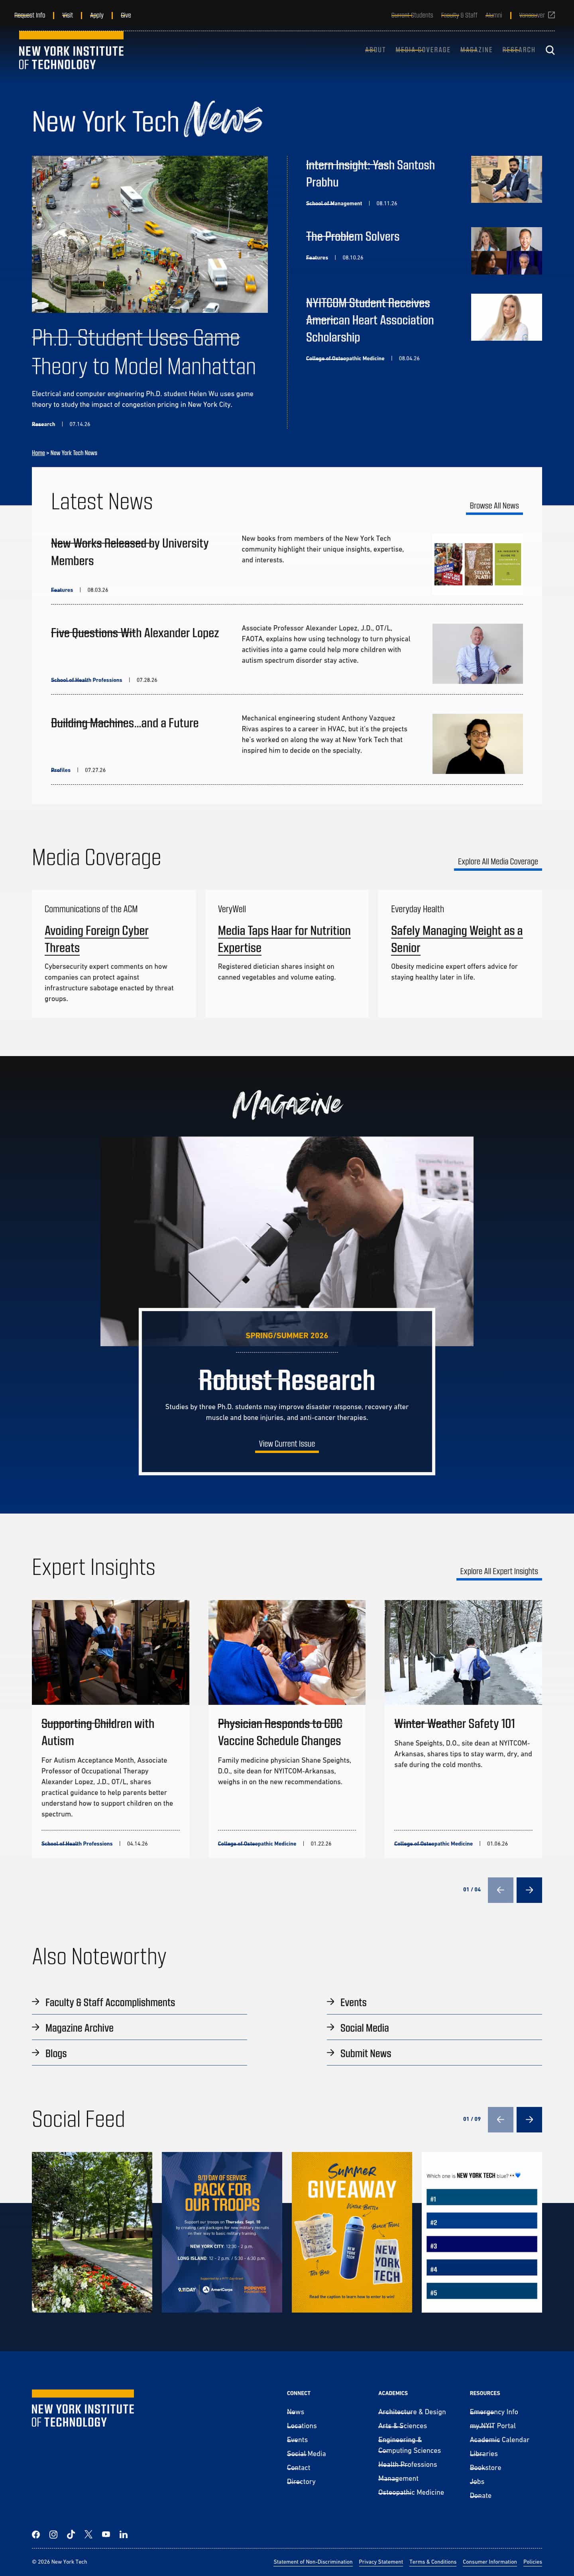Open Request Info in the top bar

tap(30, 15)
